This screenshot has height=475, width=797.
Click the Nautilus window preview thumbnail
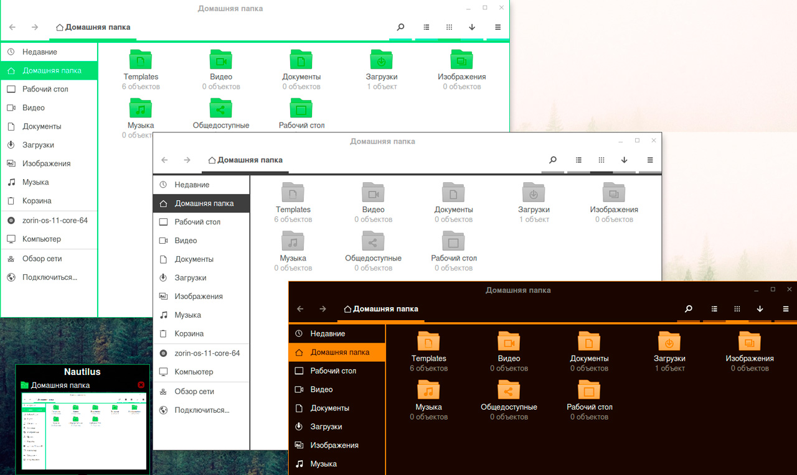(x=83, y=430)
